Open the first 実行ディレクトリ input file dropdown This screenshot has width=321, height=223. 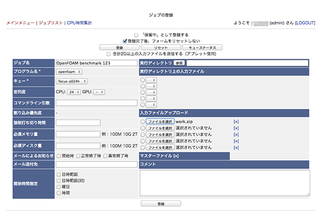(x=151, y=80)
